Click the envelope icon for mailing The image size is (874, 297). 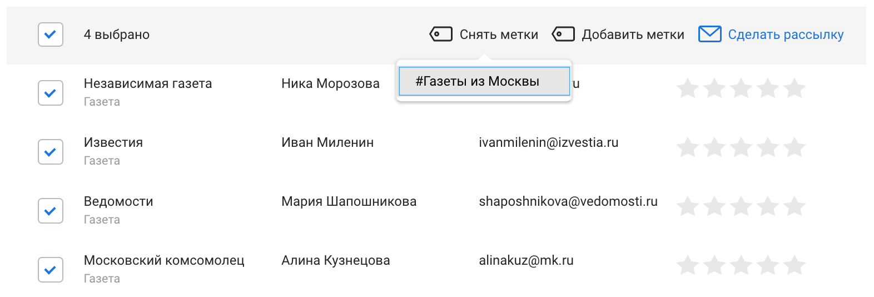709,34
